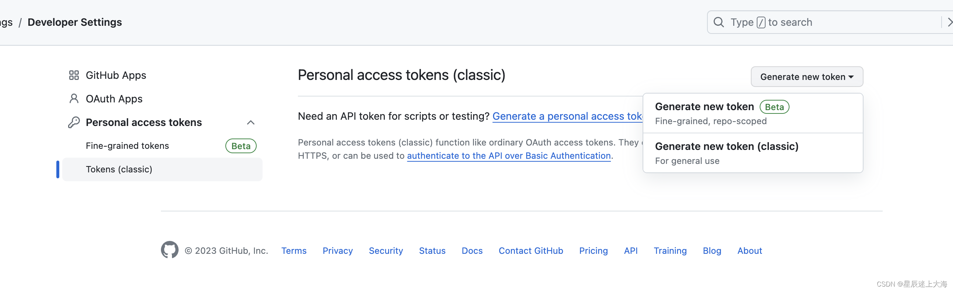This screenshot has width=953, height=291.
Task: Follow the authenticate to the API link
Action: [x=509, y=156]
